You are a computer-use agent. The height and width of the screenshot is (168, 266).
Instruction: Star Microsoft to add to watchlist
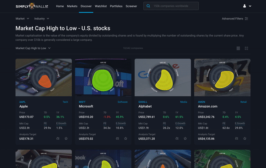125,138
